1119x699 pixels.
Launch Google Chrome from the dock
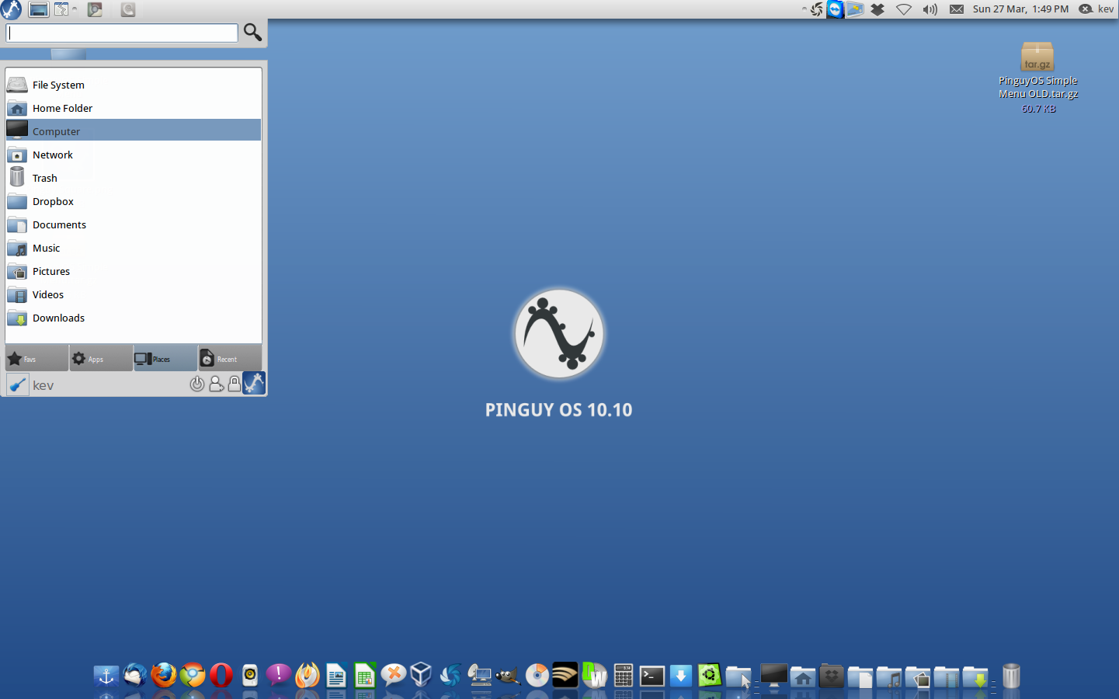click(x=193, y=675)
